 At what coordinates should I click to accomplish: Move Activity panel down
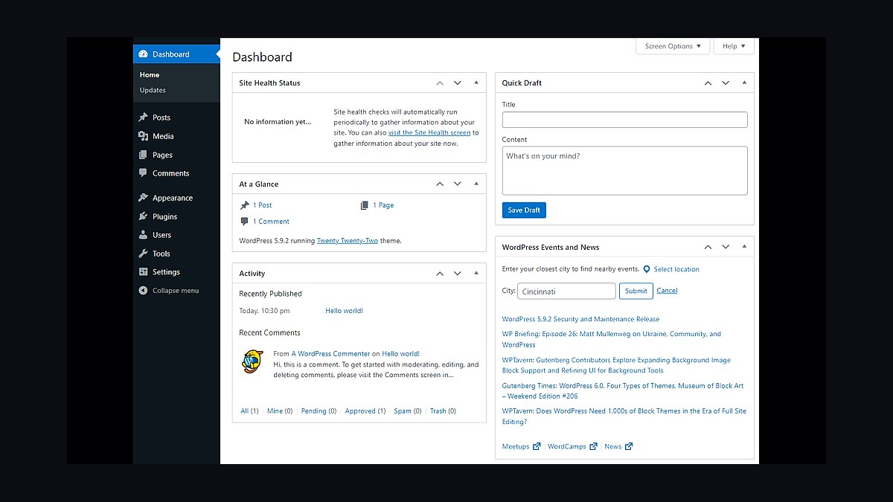point(458,274)
